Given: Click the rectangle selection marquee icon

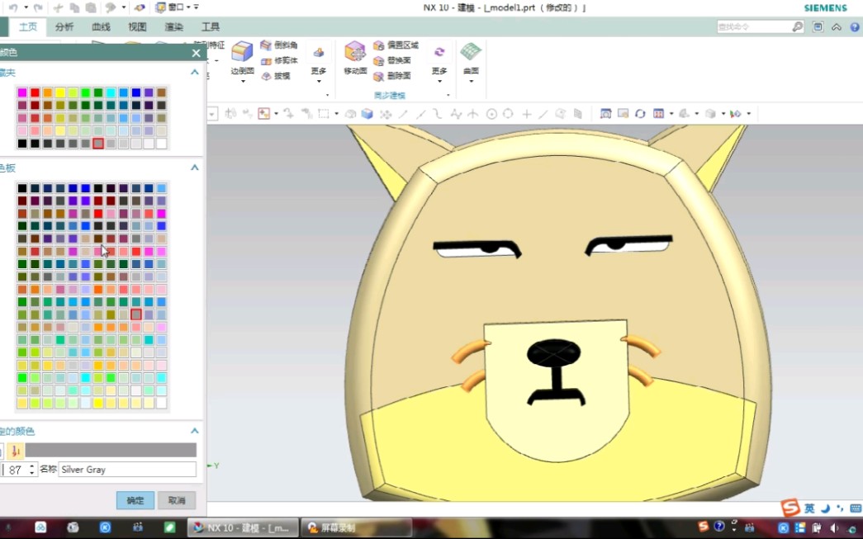Looking at the screenshot, I should click(x=324, y=114).
